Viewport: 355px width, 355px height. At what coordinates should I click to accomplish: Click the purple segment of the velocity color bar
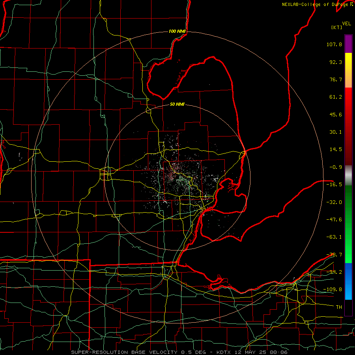(348, 44)
